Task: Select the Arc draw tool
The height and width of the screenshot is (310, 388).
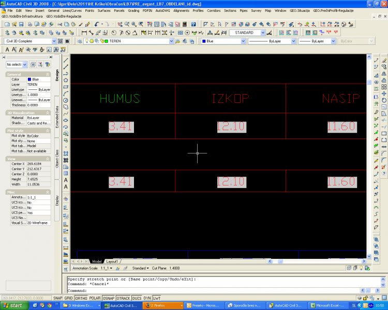Action: click(66, 94)
